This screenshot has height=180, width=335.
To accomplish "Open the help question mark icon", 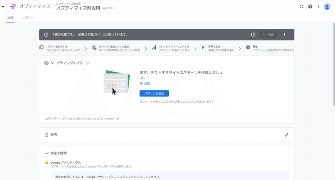I will click(x=310, y=7).
